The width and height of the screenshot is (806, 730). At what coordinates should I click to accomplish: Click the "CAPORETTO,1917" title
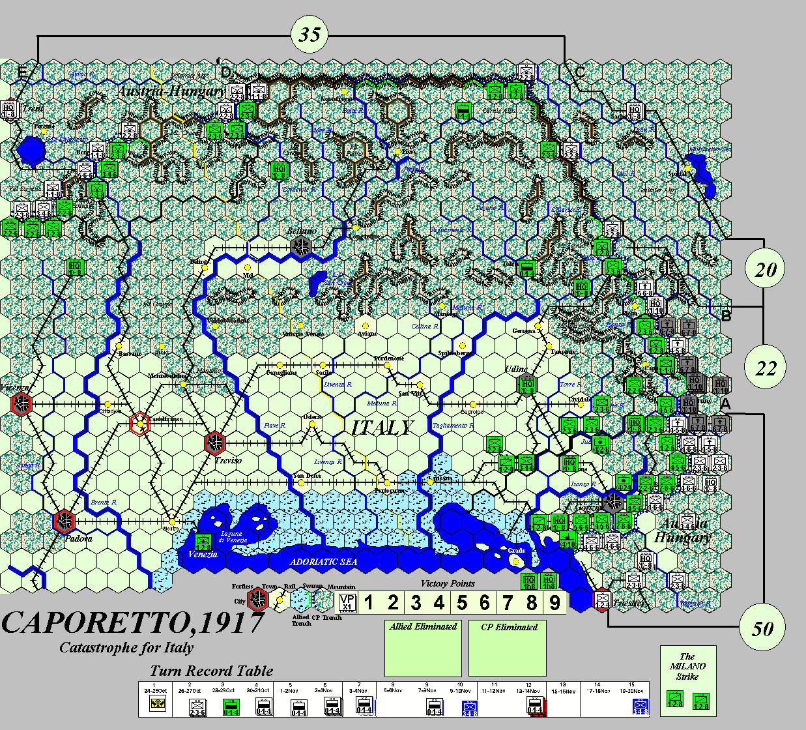133,622
